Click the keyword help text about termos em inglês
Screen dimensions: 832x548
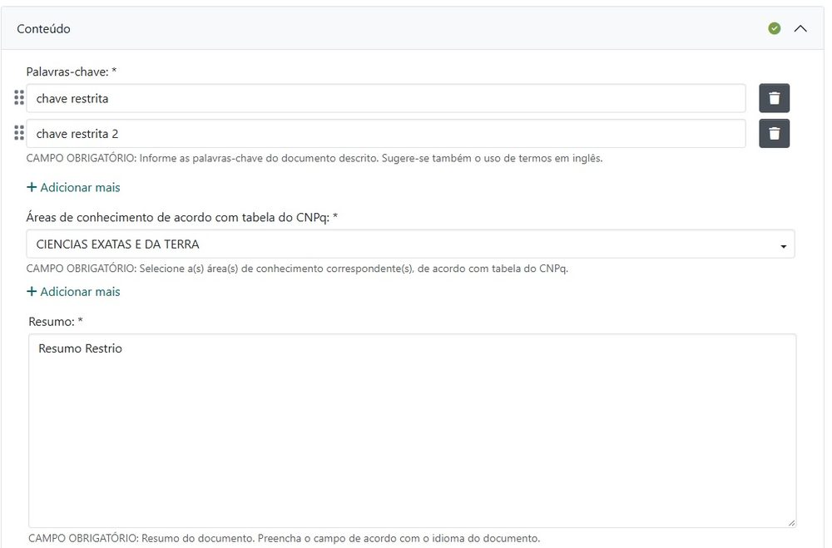[314, 158]
